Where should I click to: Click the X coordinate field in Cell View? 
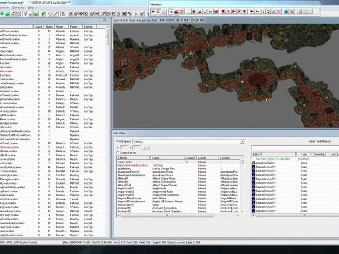(x=124, y=147)
